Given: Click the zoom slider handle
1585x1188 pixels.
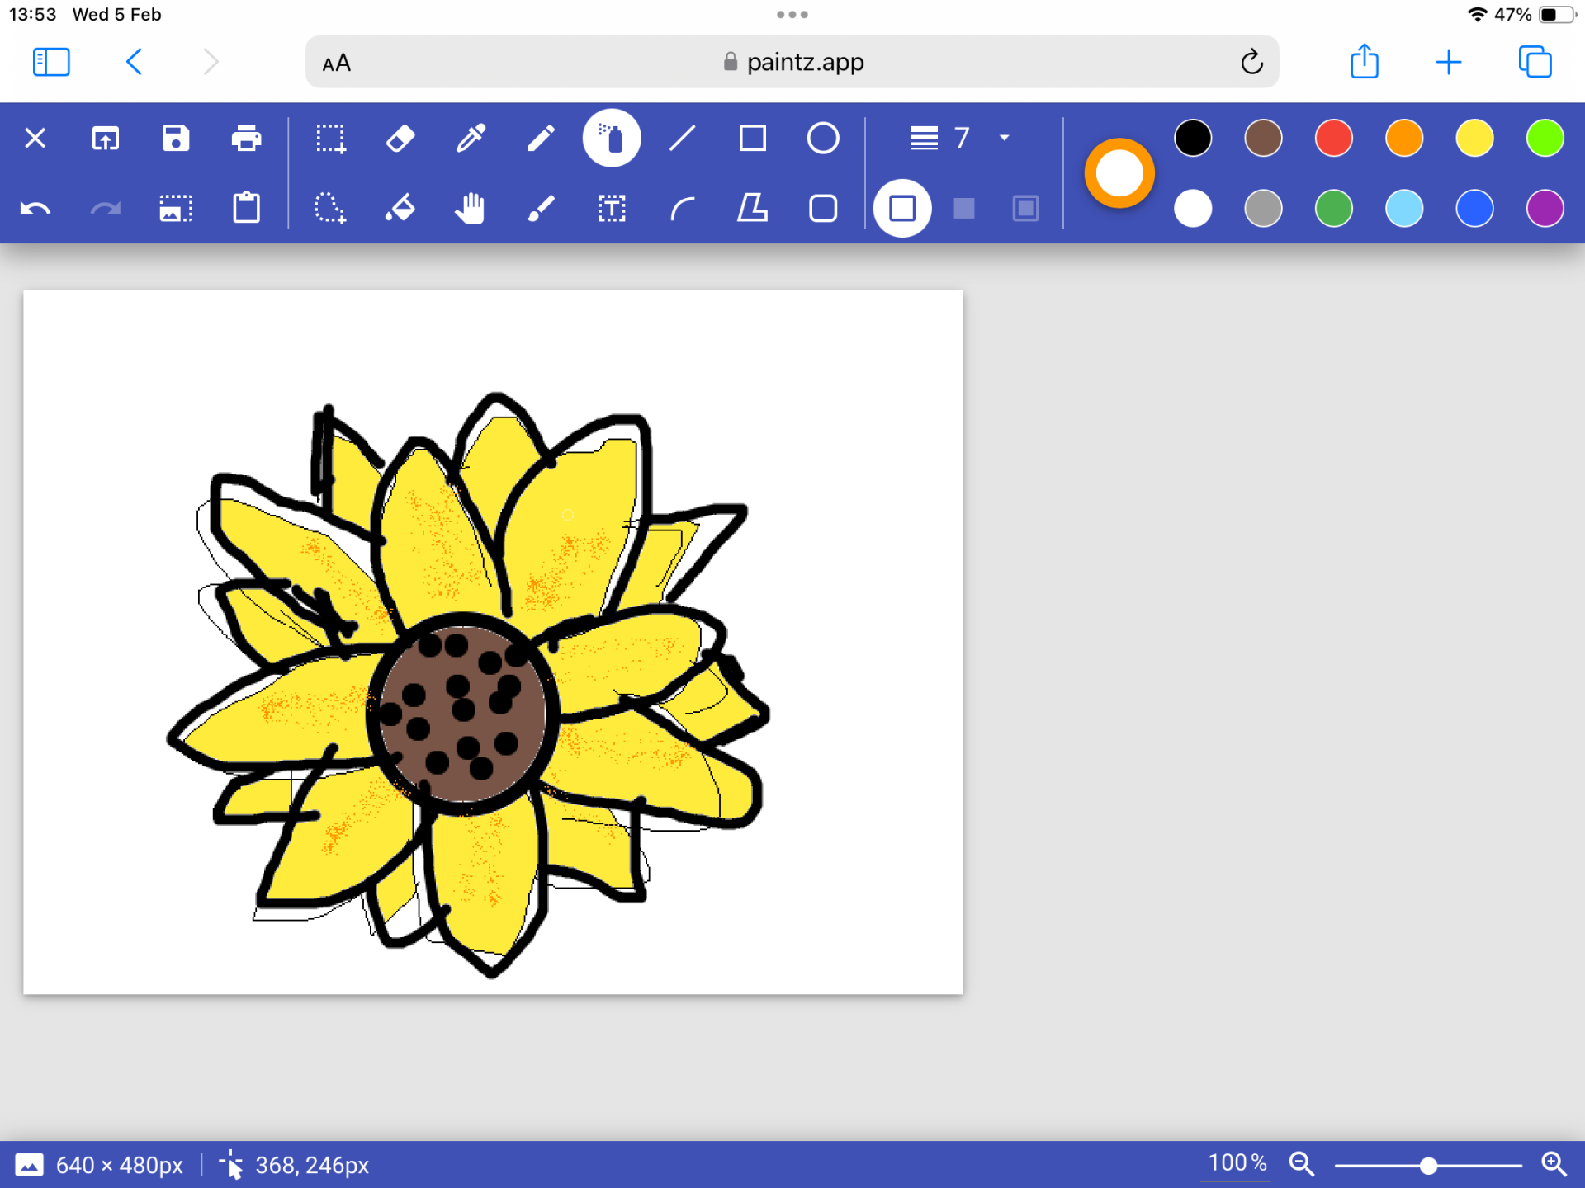Looking at the screenshot, I should click(1428, 1165).
